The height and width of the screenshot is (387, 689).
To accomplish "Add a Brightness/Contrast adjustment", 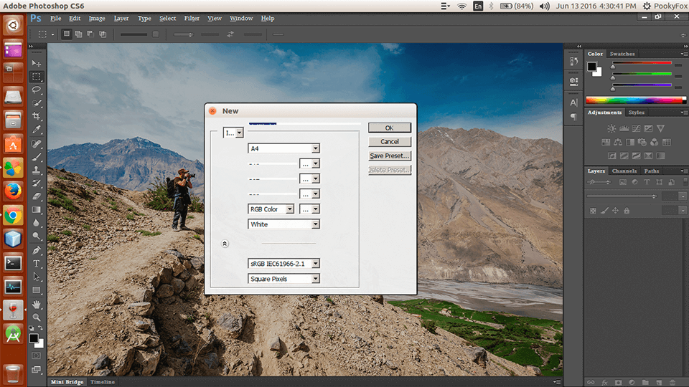I will pos(611,128).
